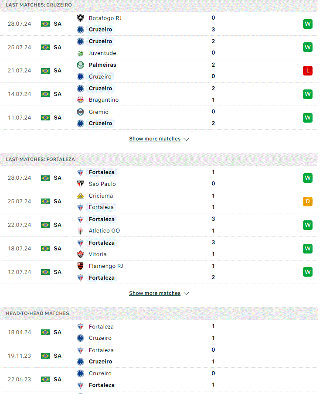Click the orange D result badge for Criciuma match
323x394 pixels.
point(307,202)
